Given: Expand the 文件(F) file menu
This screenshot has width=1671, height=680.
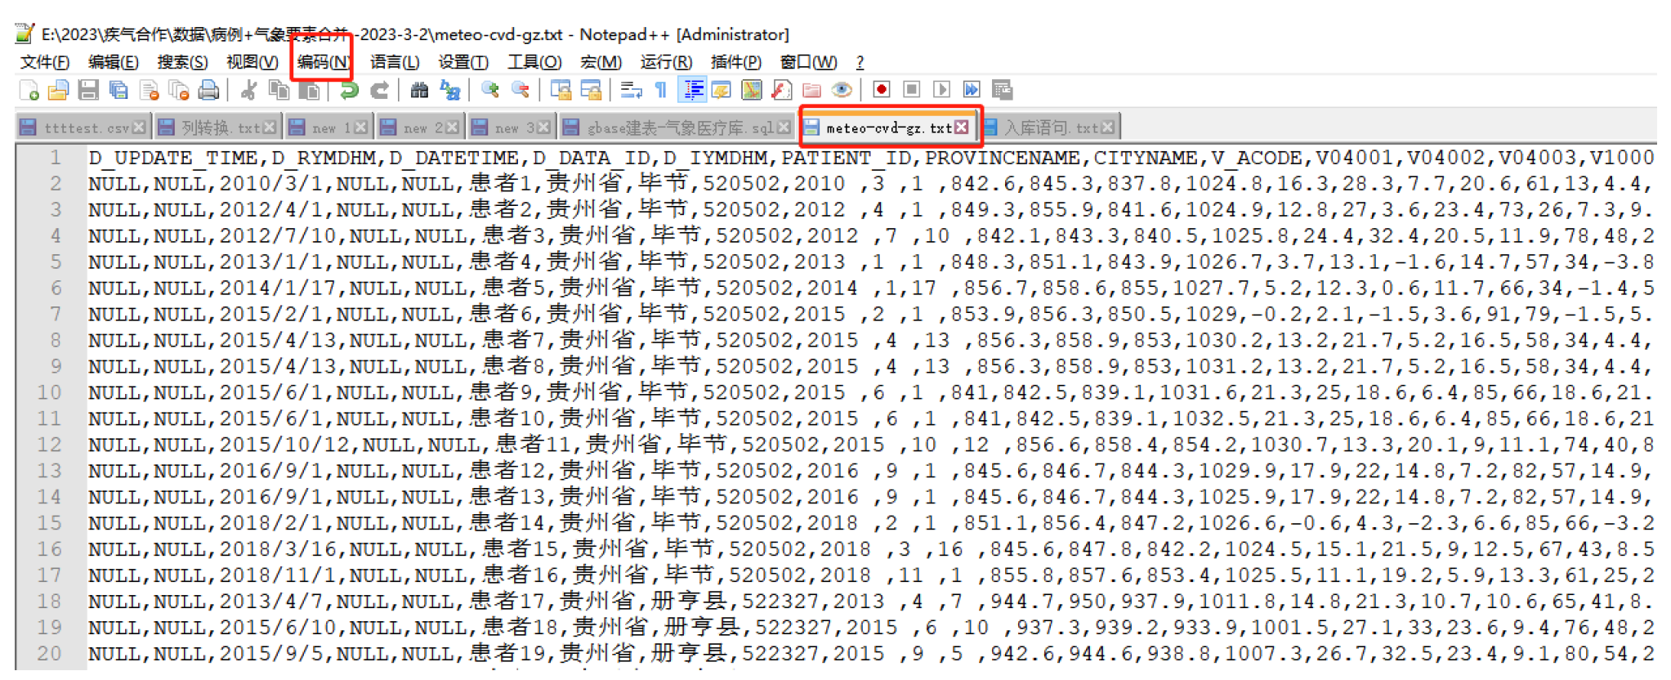Looking at the screenshot, I should pyautogui.click(x=44, y=62).
